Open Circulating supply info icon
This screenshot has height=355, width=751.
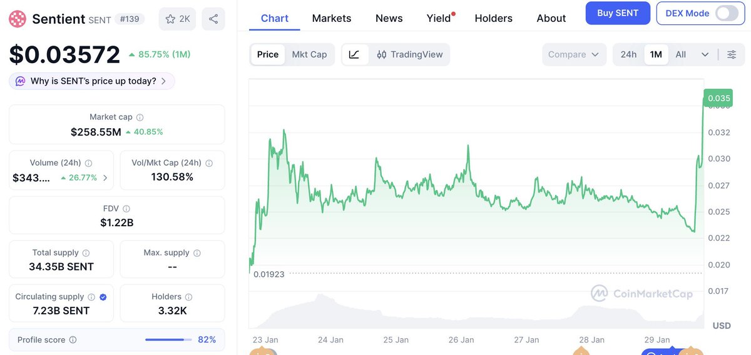pyautogui.click(x=91, y=297)
